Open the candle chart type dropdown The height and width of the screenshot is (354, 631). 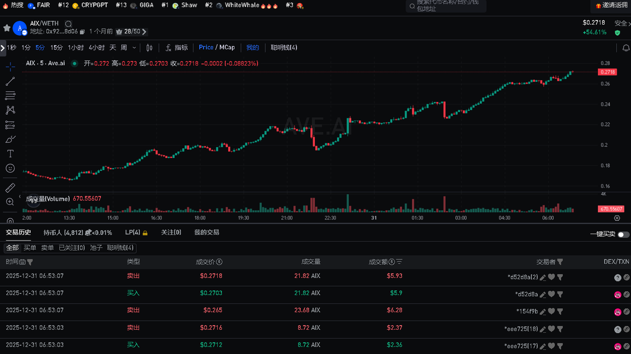[x=149, y=47]
